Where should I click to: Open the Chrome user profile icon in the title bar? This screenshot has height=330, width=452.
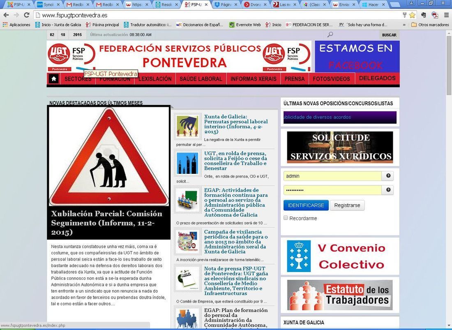[x=411, y=3]
